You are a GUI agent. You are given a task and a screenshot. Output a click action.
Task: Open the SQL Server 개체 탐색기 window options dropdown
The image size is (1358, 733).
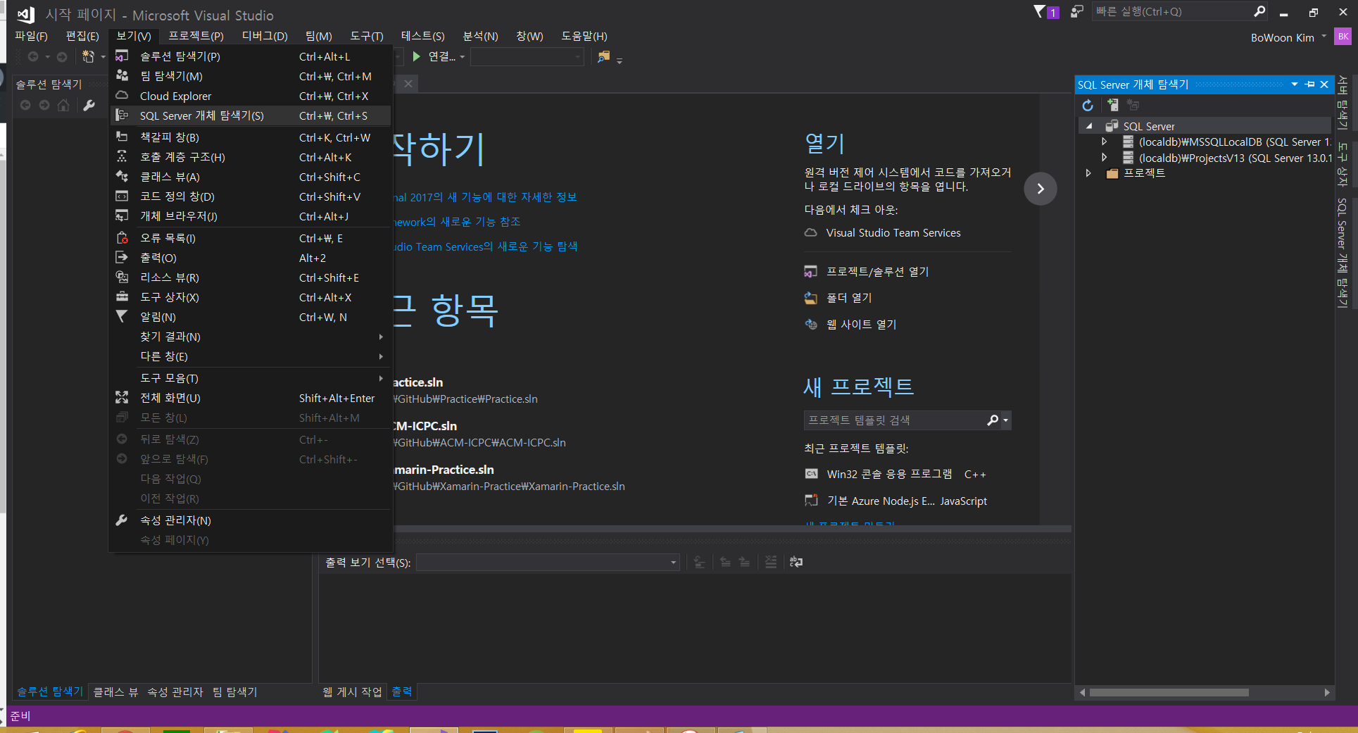click(x=1295, y=84)
